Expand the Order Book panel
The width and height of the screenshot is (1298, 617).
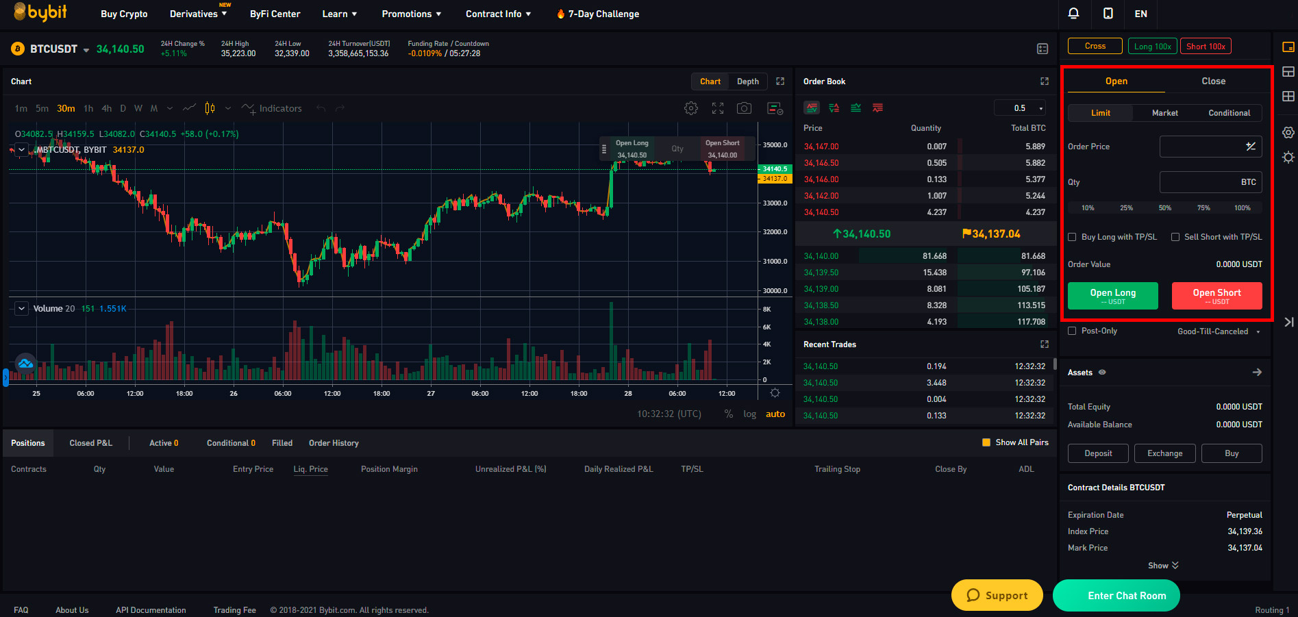tap(1045, 81)
